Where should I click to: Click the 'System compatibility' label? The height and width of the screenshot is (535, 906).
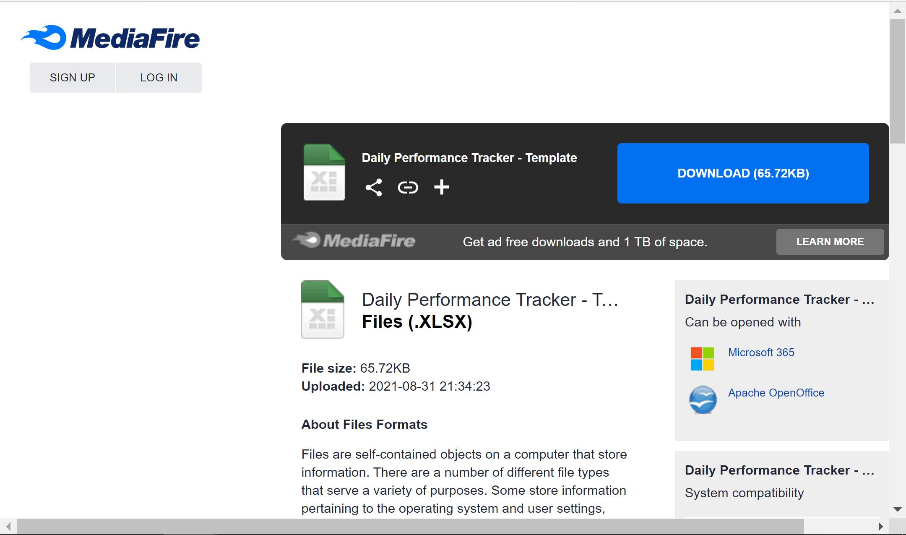click(745, 493)
